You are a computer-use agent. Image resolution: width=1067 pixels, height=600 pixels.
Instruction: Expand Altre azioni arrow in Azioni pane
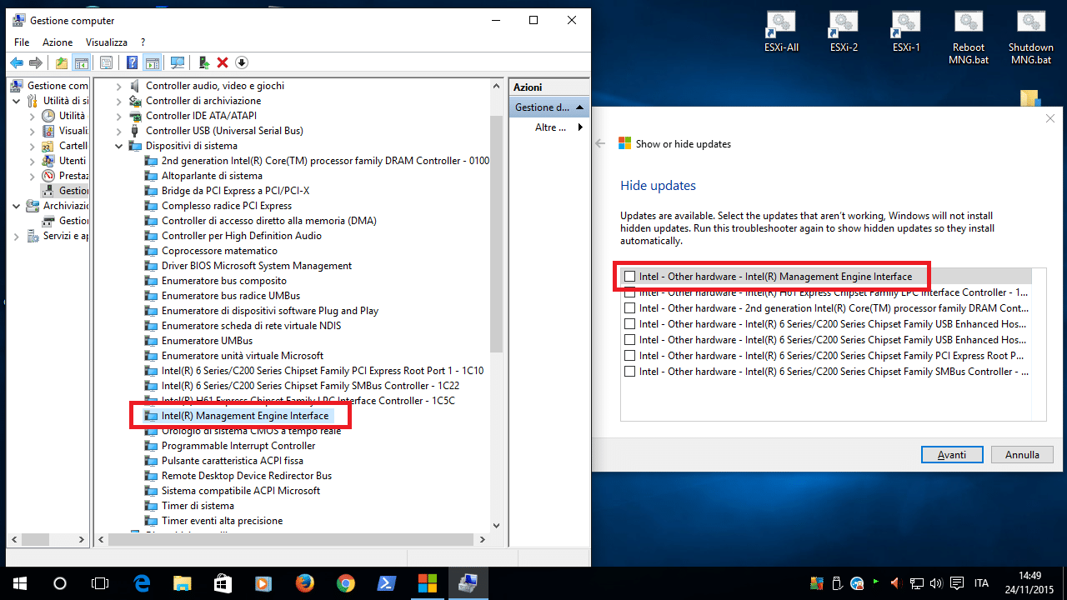coord(581,127)
